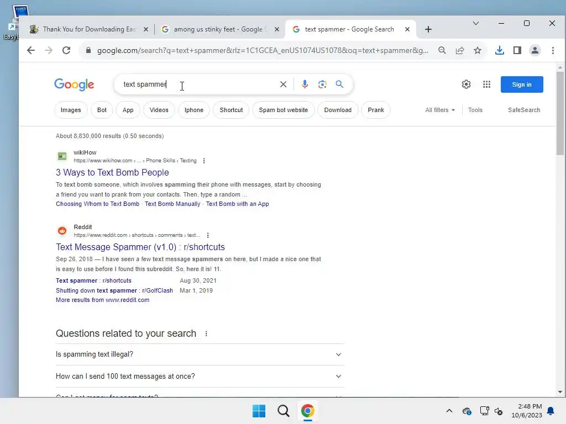Select the Download filter chip
This screenshot has width=566, height=424.
point(338,110)
